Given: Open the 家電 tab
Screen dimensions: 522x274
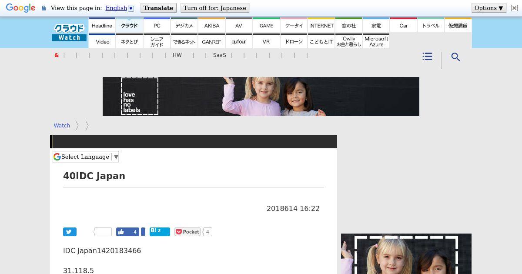Looking at the screenshot, I should click(x=376, y=25).
